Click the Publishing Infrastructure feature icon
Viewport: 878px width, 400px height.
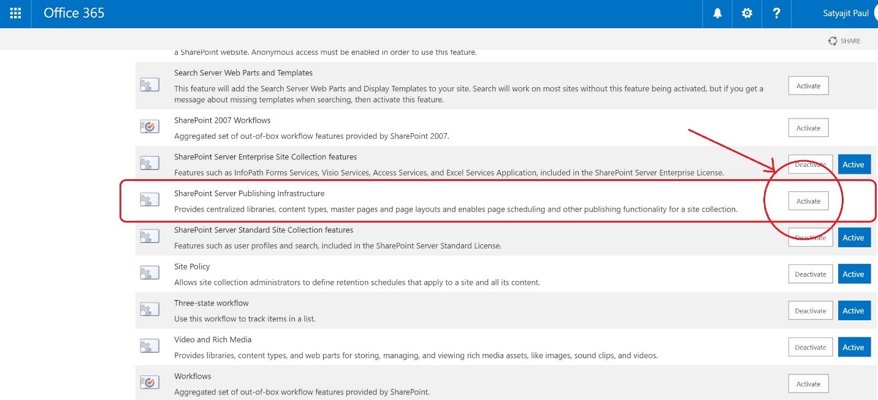point(150,200)
